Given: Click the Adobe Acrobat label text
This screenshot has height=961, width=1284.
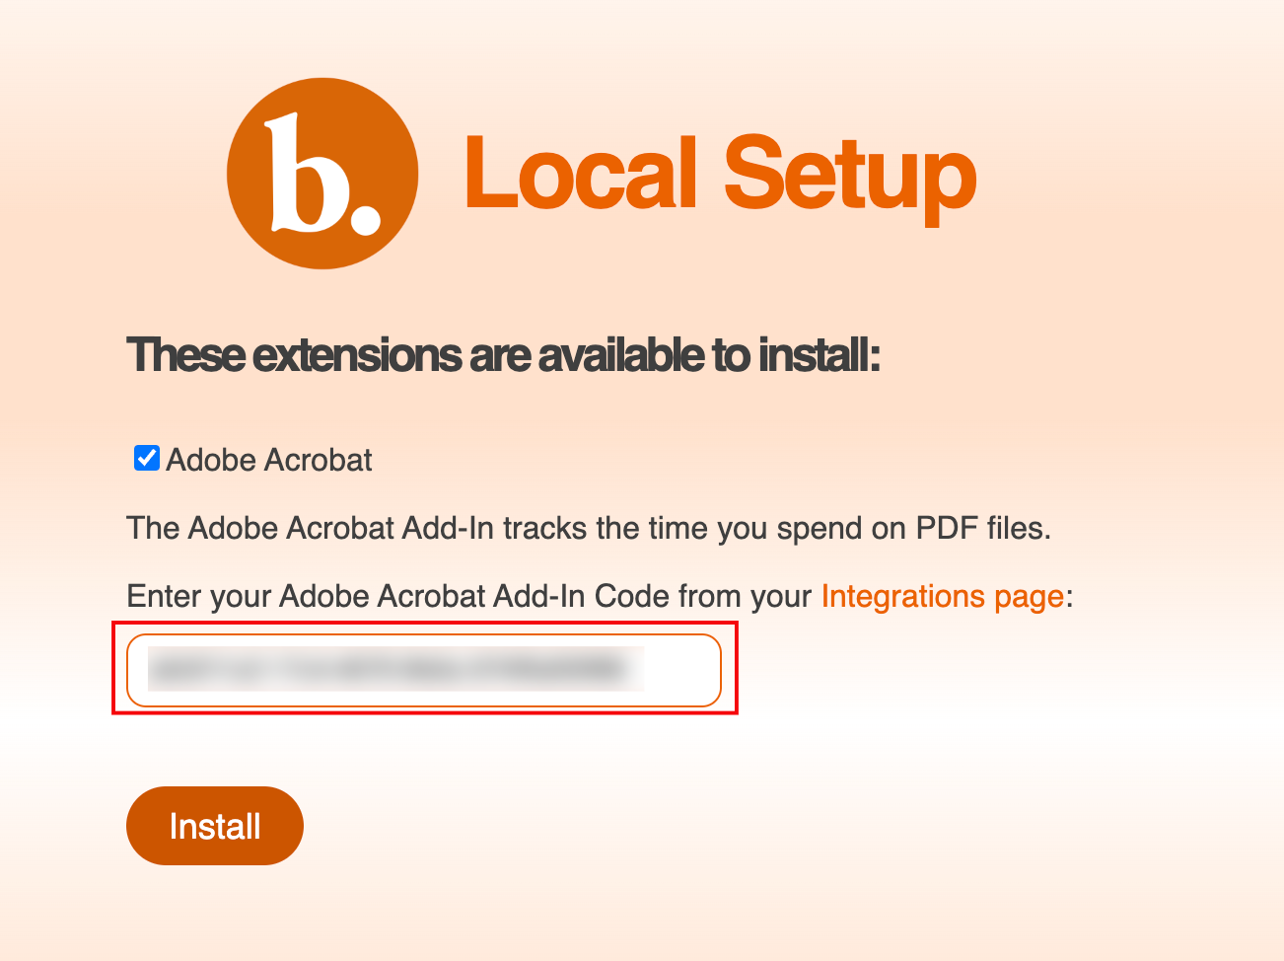Looking at the screenshot, I should pos(268,459).
